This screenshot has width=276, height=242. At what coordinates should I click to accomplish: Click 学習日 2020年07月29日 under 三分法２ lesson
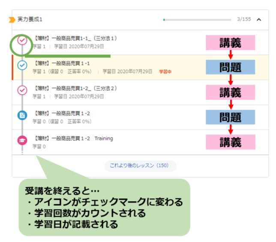point(79,97)
